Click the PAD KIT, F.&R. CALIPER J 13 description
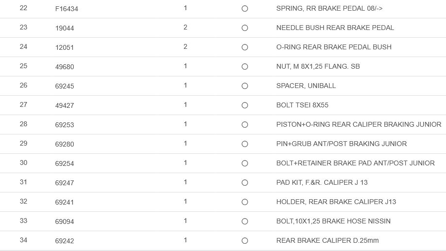The width and height of the screenshot is (446, 251). (x=322, y=182)
